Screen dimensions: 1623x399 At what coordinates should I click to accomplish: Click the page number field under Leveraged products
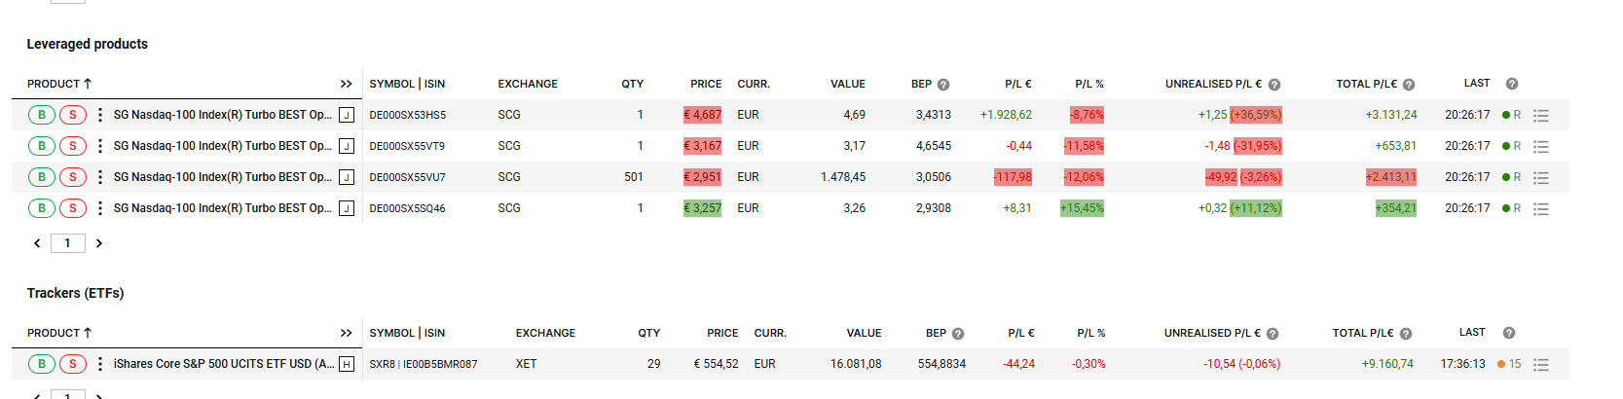(67, 243)
